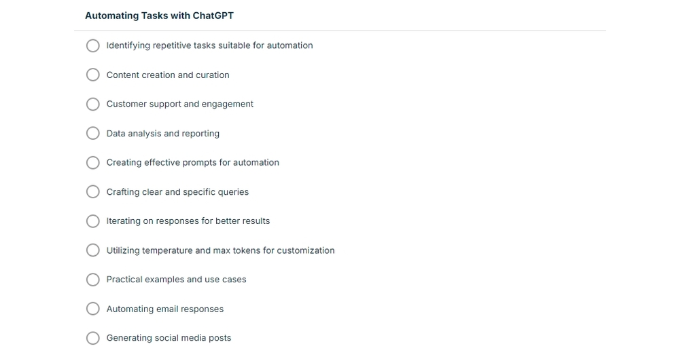Select circle beside 'Crafting clear and specific queries'

tap(93, 192)
